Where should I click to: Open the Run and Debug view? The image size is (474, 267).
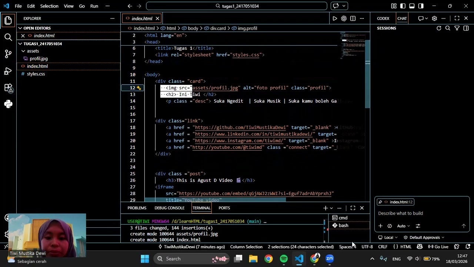coord(8,71)
